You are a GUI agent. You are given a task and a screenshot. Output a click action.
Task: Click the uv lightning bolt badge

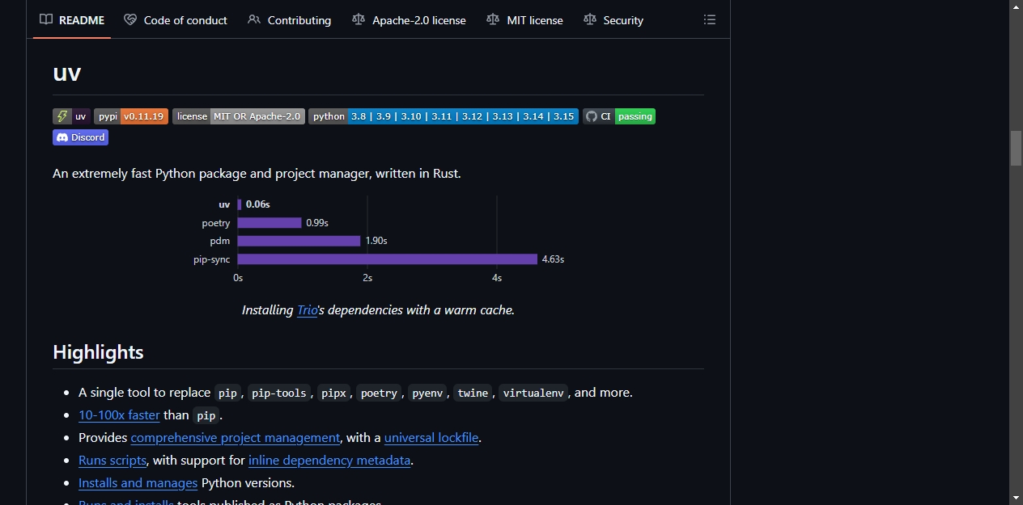pos(72,116)
